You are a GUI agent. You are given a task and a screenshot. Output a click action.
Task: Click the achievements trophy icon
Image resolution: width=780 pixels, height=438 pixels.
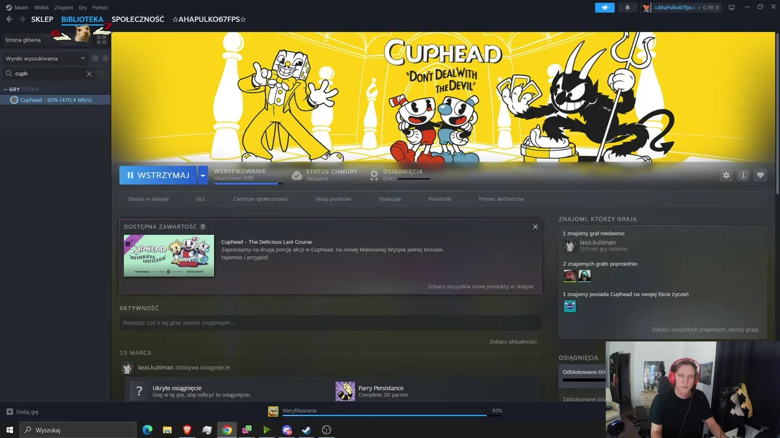pos(374,175)
